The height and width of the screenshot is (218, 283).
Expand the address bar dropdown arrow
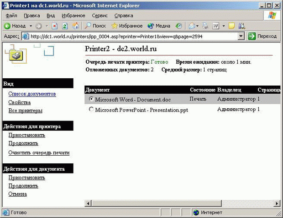pyautogui.click(x=241, y=36)
